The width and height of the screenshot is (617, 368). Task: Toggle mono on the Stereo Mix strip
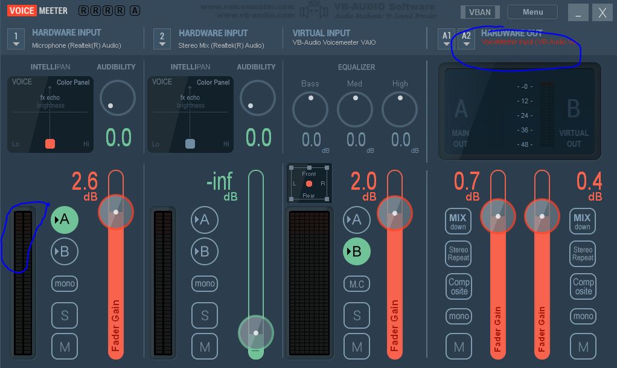205,283
